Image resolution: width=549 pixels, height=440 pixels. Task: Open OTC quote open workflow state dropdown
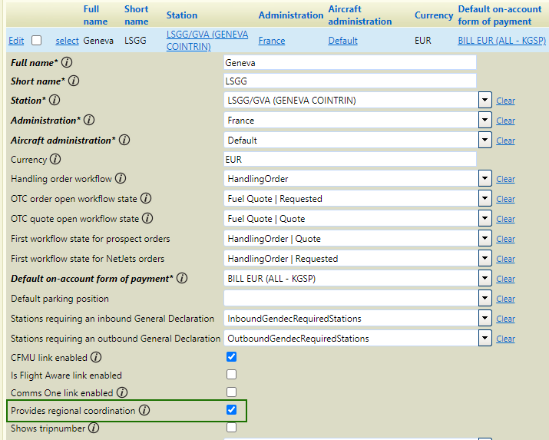coord(485,218)
